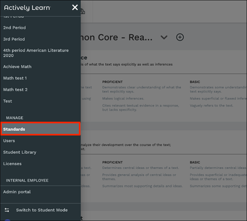Open Users under Manage
Screen dimensions: 247x221
coord(9,141)
